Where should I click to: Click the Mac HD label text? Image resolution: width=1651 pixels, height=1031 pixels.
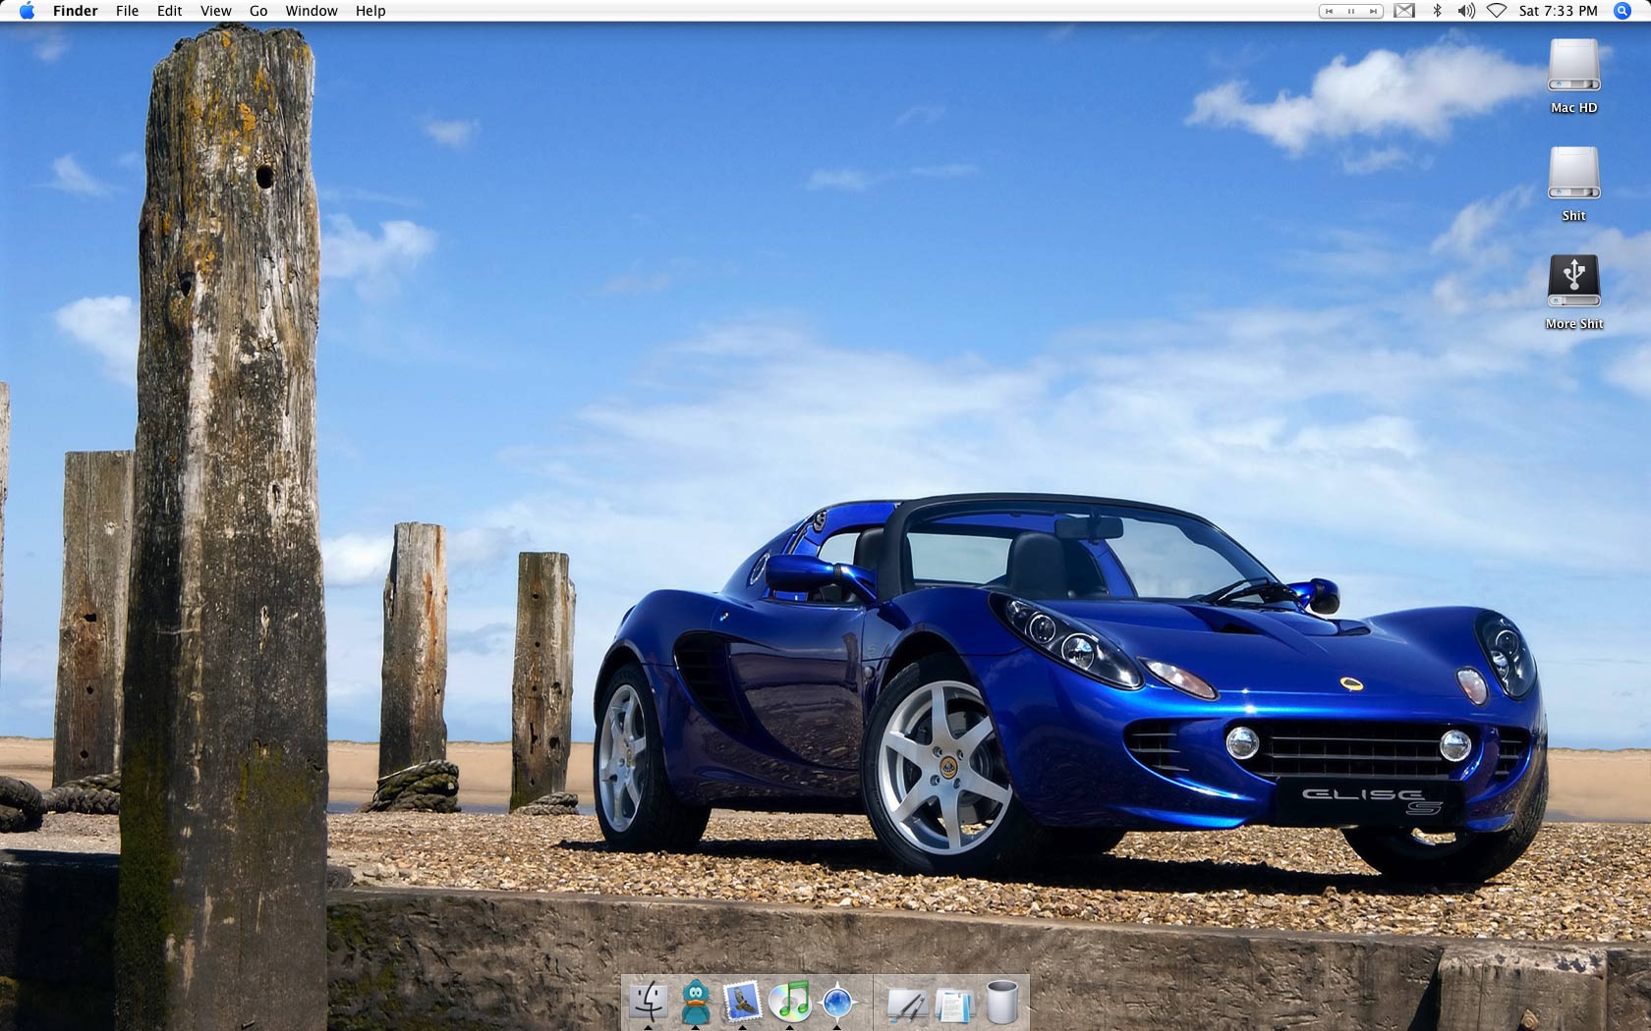1574,108
